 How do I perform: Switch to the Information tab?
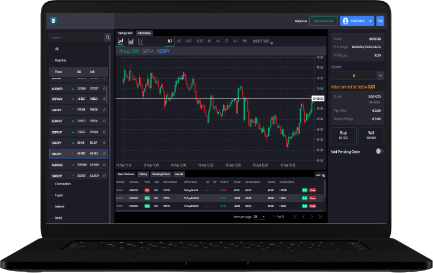pos(144,32)
